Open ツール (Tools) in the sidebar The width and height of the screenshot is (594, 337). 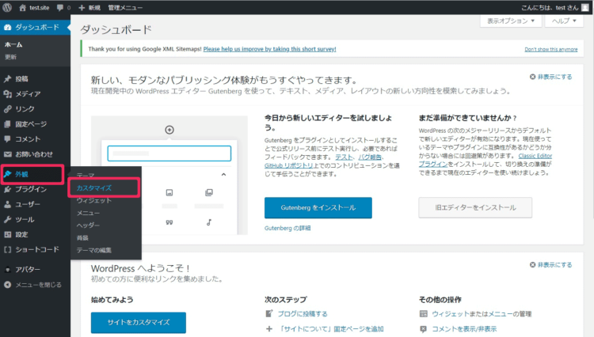[25, 219]
